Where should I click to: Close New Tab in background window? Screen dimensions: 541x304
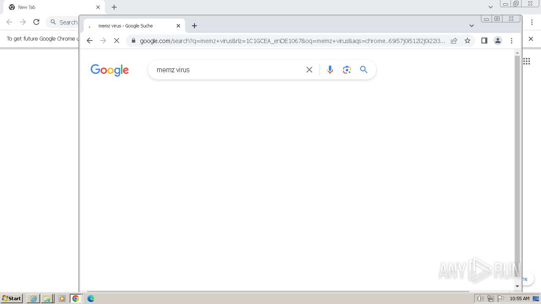click(x=98, y=7)
